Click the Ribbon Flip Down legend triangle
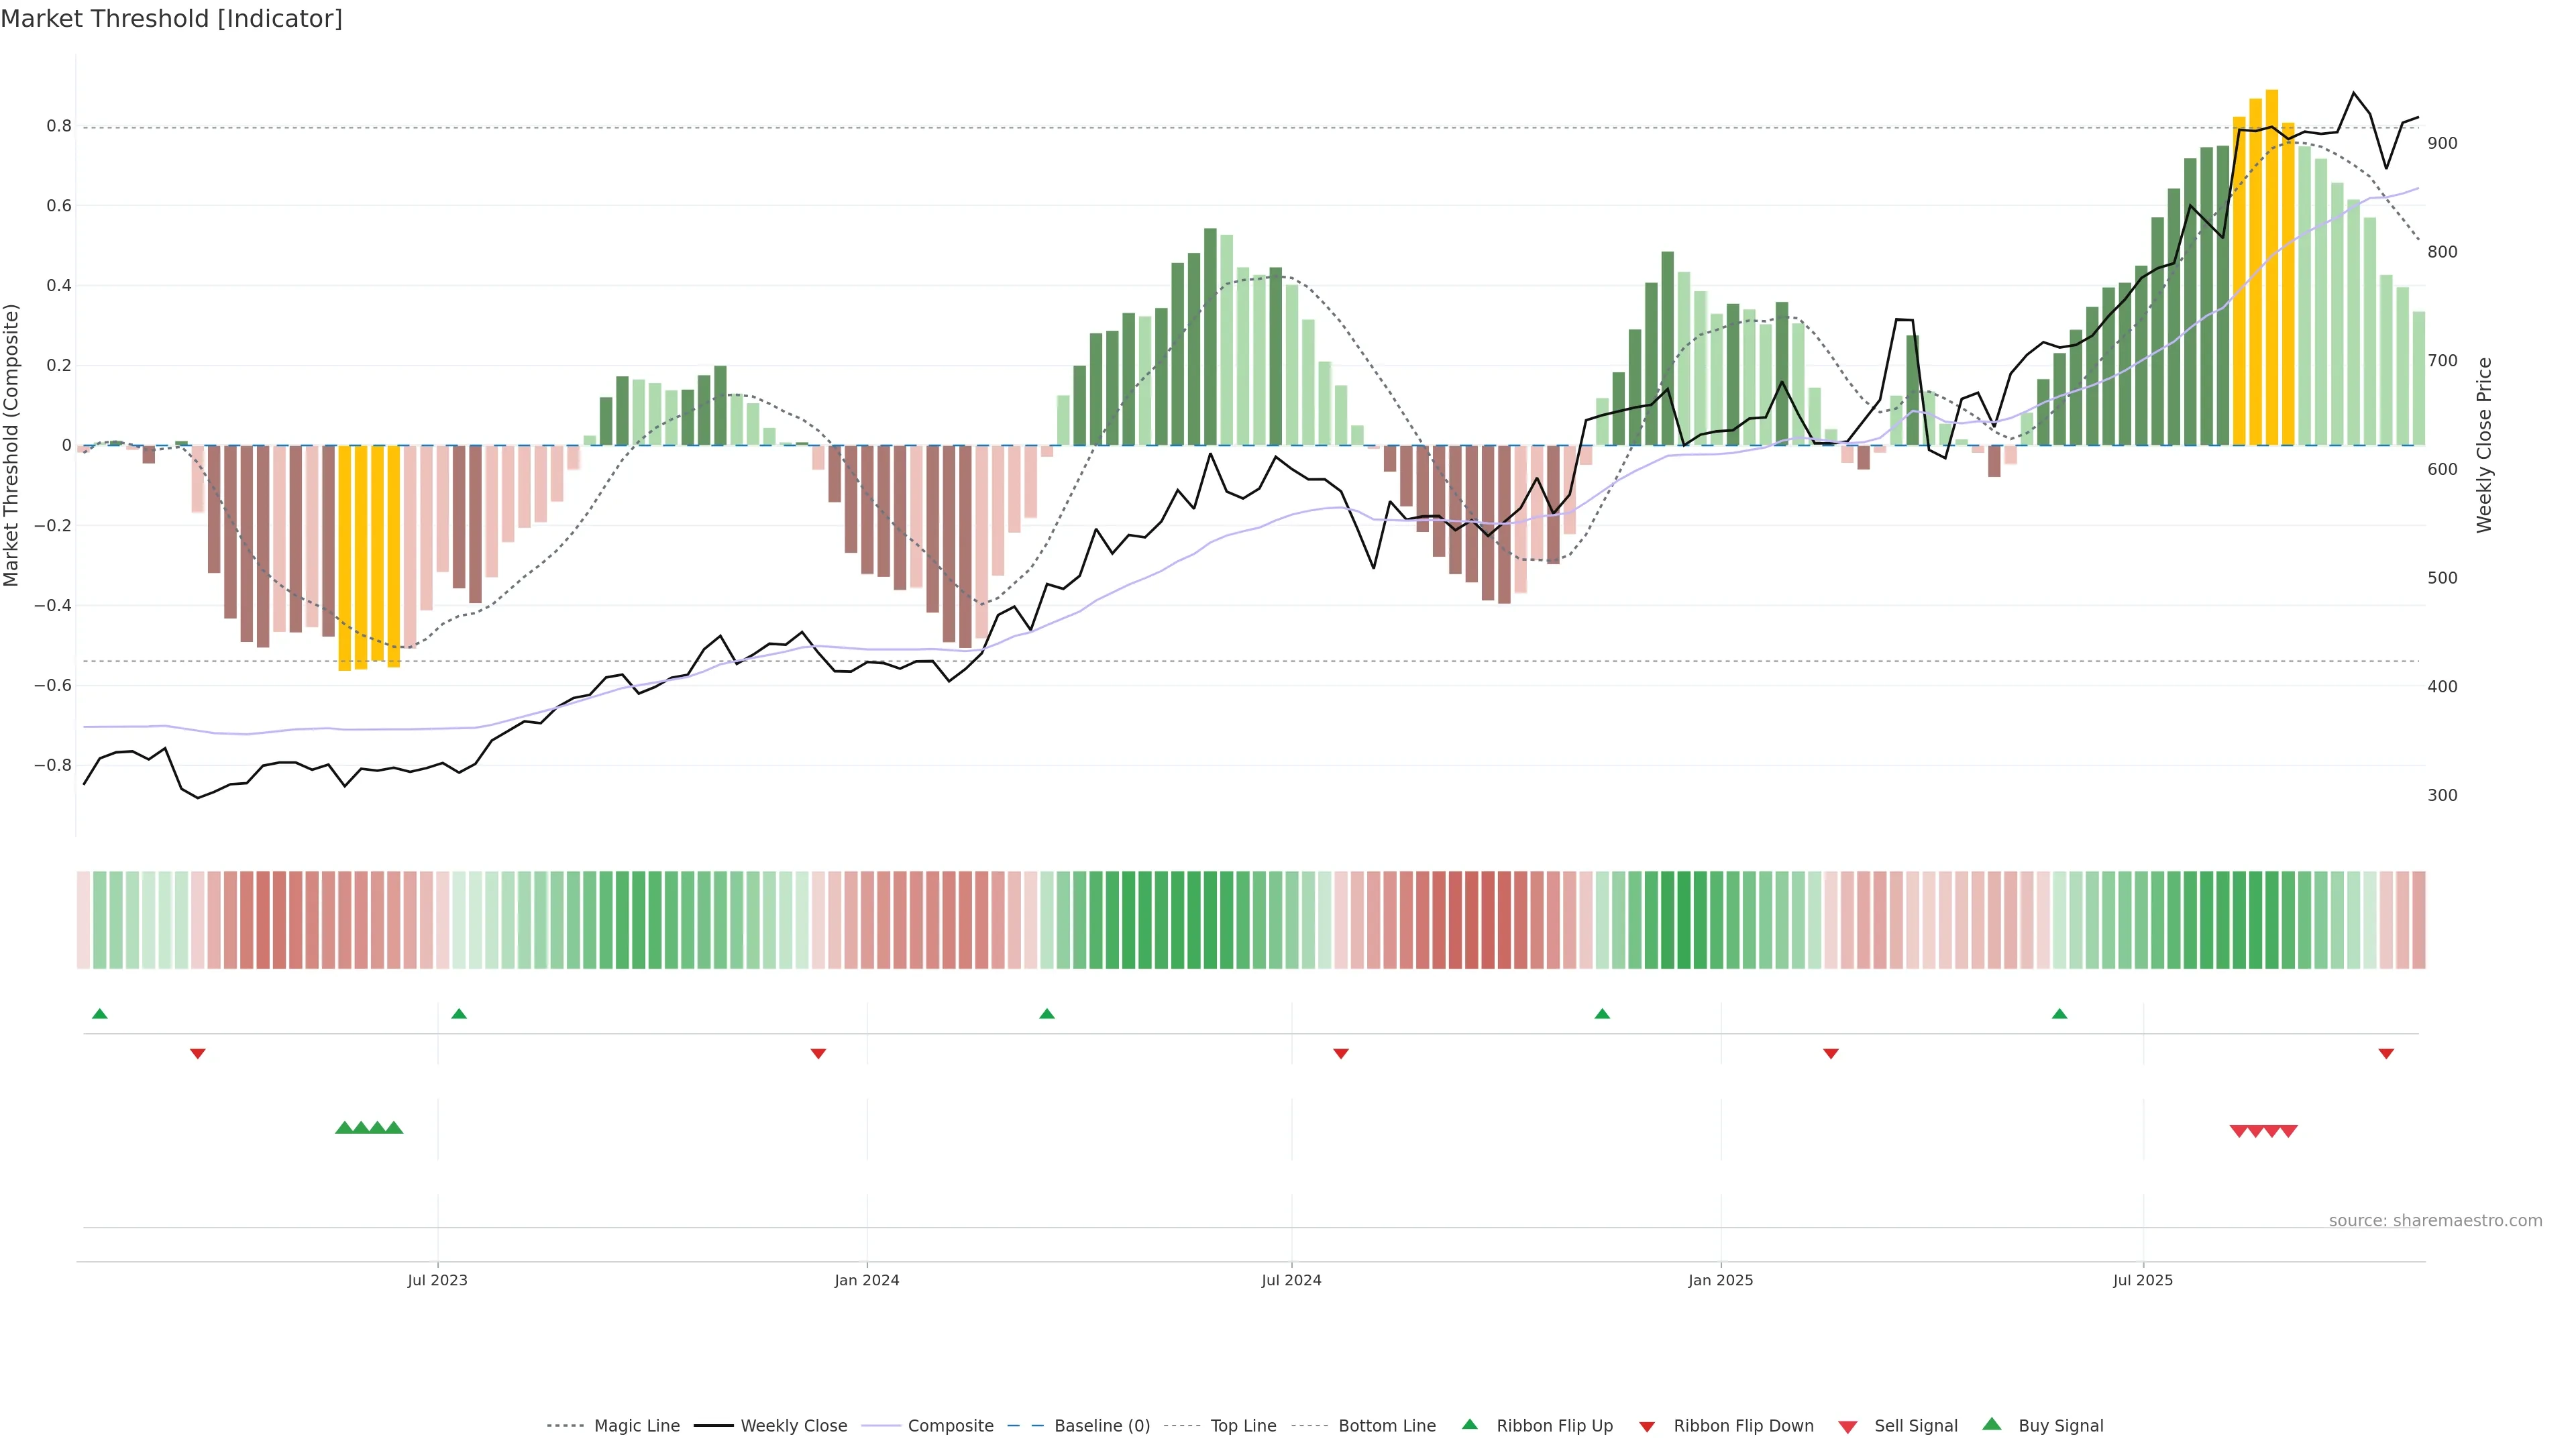2576x1449 pixels. (1647, 1427)
